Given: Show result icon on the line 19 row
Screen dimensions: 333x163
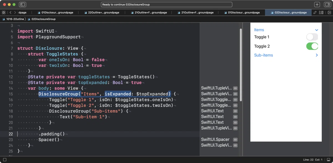Looking at the screenshot, I should 235,117.
